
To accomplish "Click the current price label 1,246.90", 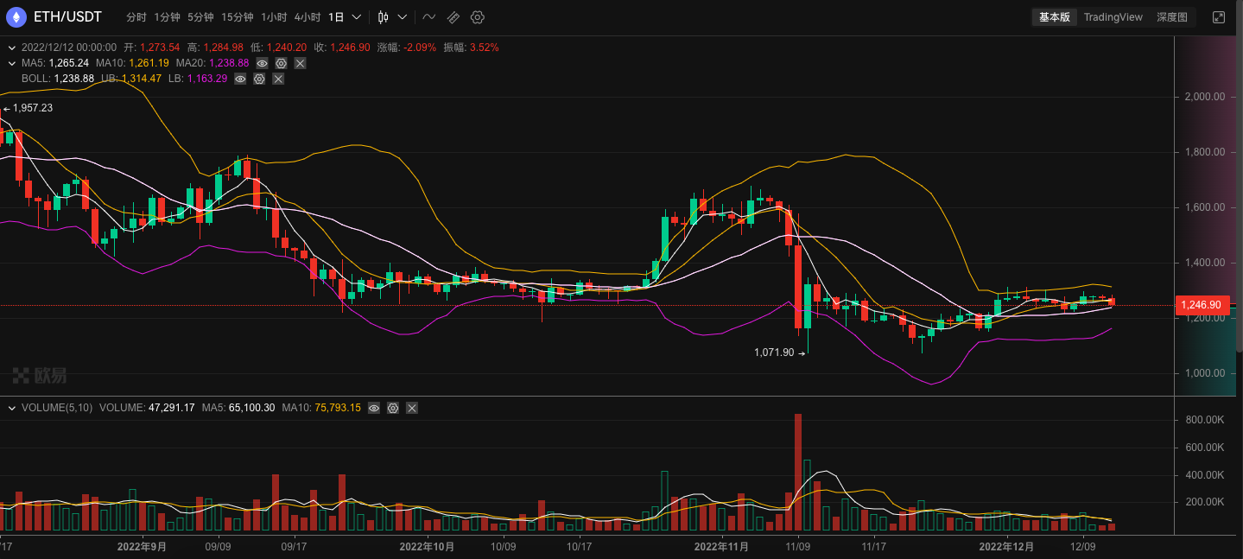I will tap(1204, 305).
